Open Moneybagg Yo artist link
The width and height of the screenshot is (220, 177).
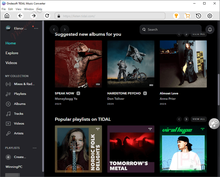66,99
